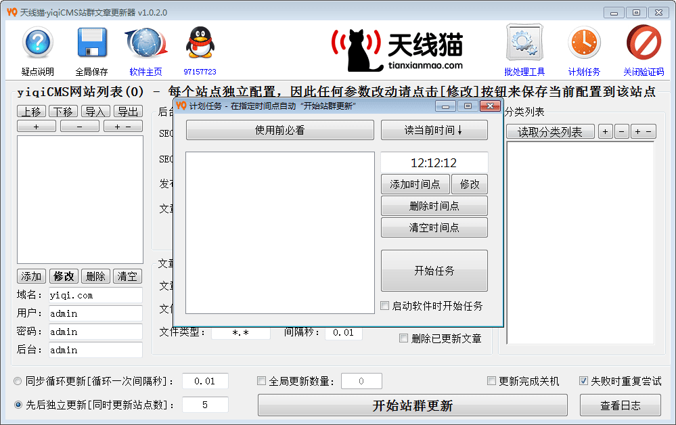Click the empty website list box
This screenshot has height=425, width=676.
[x=81, y=200]
